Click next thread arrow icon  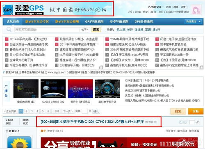tap(185, 122)
